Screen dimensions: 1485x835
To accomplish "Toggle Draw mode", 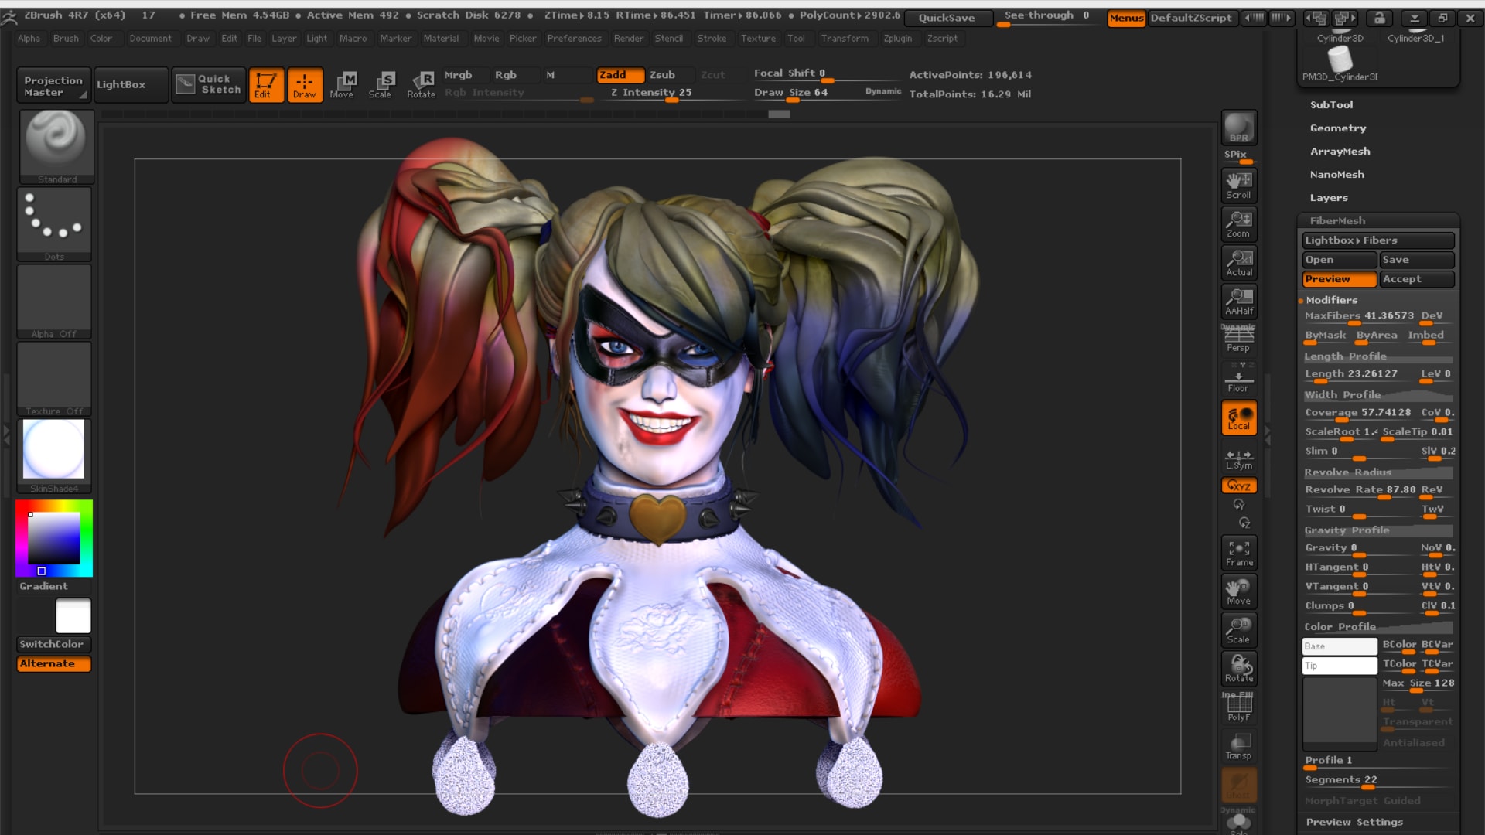I will 305,84.
